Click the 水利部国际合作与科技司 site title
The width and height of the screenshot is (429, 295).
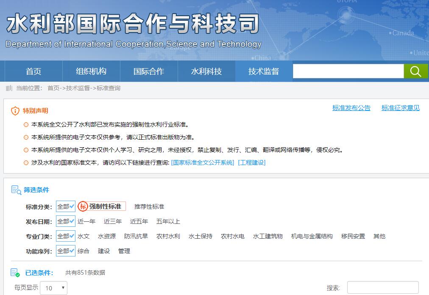(133, 24)
